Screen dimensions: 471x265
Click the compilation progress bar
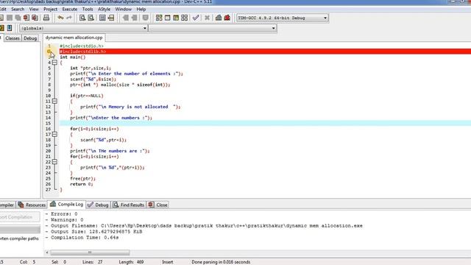(x=20, y=230)
